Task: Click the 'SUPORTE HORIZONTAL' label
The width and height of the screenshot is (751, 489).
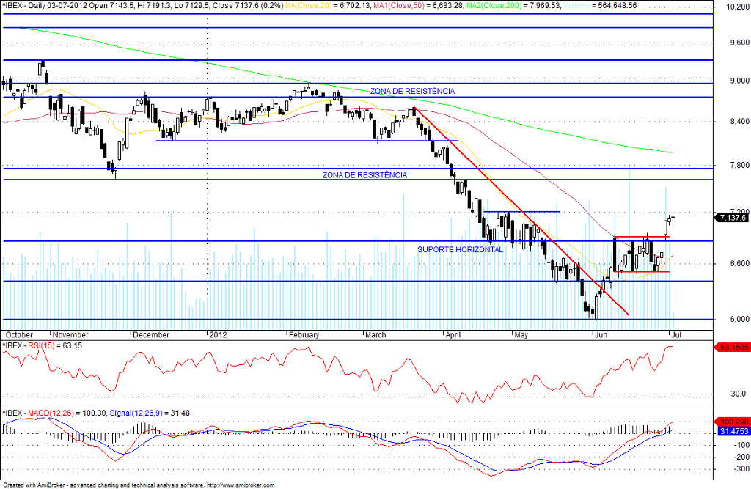Action: 461,249
